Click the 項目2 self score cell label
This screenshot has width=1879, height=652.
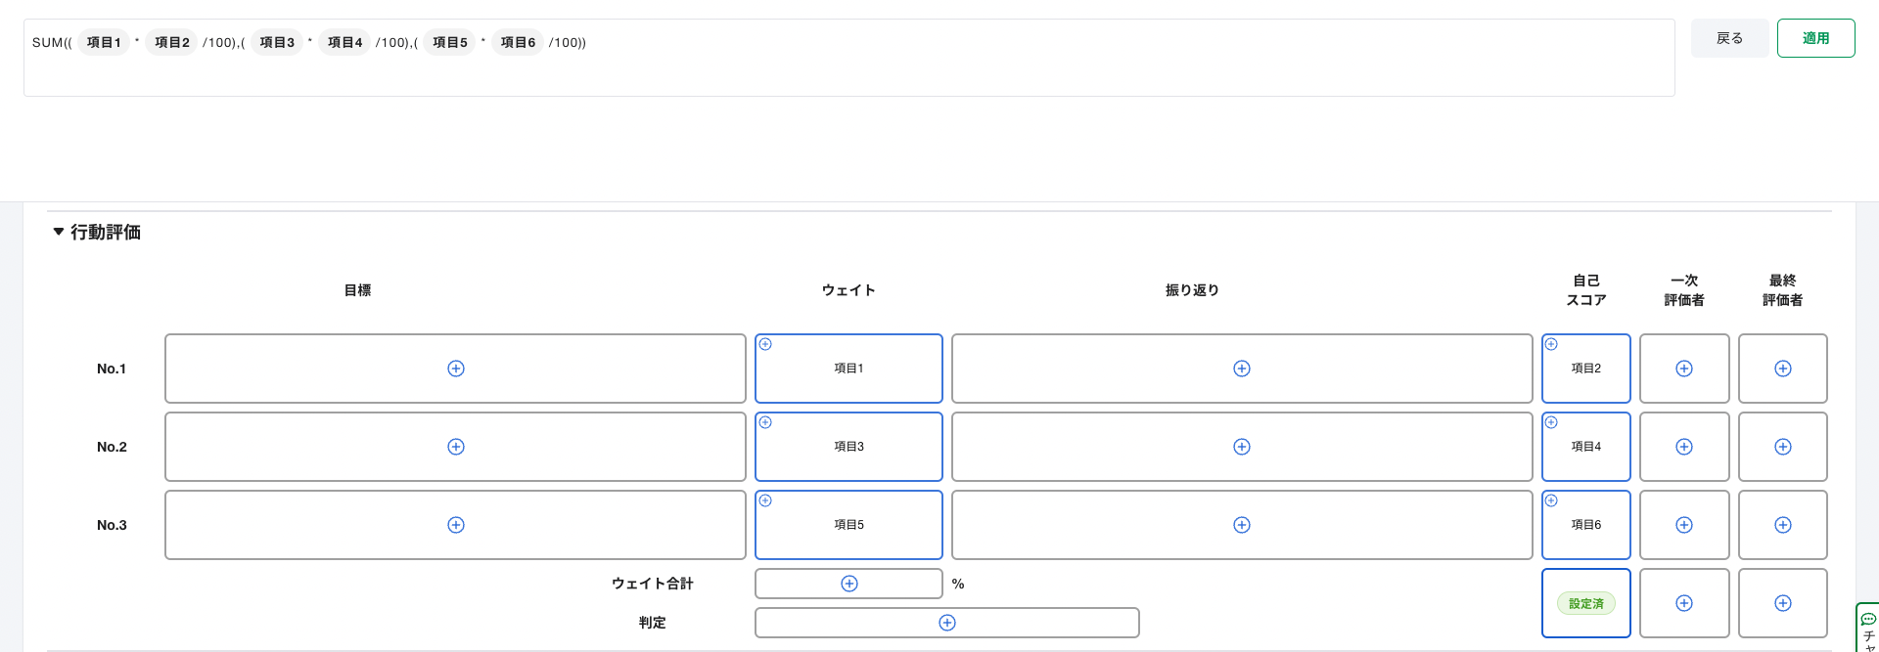pyautogui.click(x=1586, y=369)
